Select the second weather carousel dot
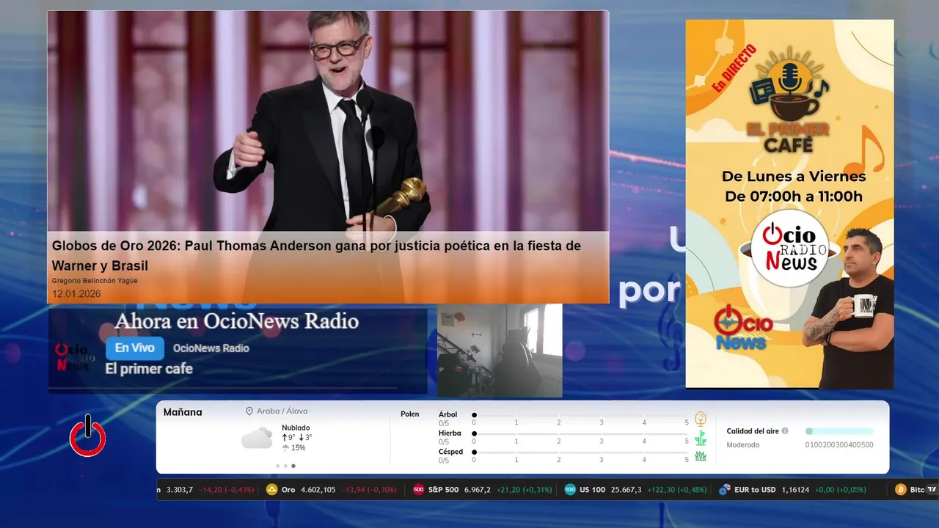The width and height of the screenshot is (939, 528). [x=285, y=466]
